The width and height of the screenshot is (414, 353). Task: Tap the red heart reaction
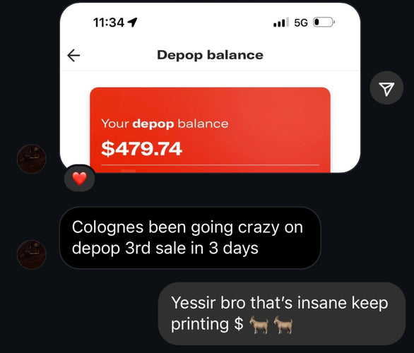click(x=79, y=179)
